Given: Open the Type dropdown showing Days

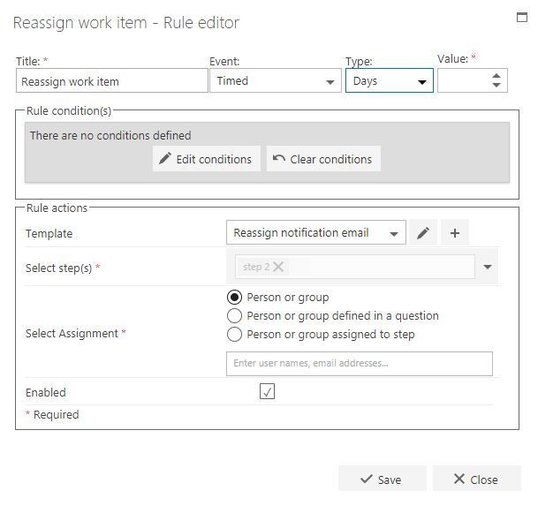Looking at the screenshot, I should point(390,80).
